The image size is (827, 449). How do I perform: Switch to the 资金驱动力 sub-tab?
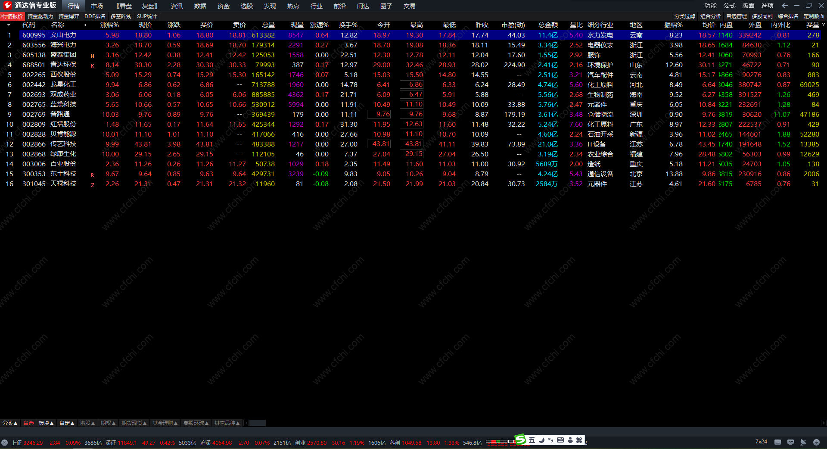click(40, 16)
